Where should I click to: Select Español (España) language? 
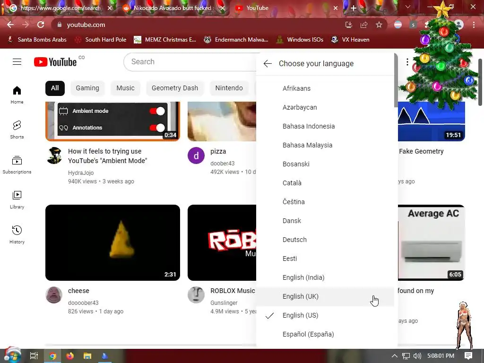click(x=325, y=334)
